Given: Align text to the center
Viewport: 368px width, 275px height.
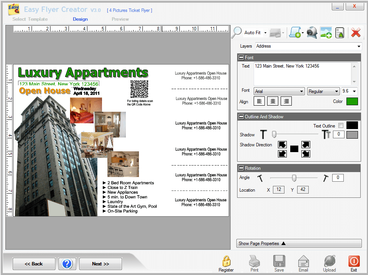Looking at the screenshot, I should (273, 101).
